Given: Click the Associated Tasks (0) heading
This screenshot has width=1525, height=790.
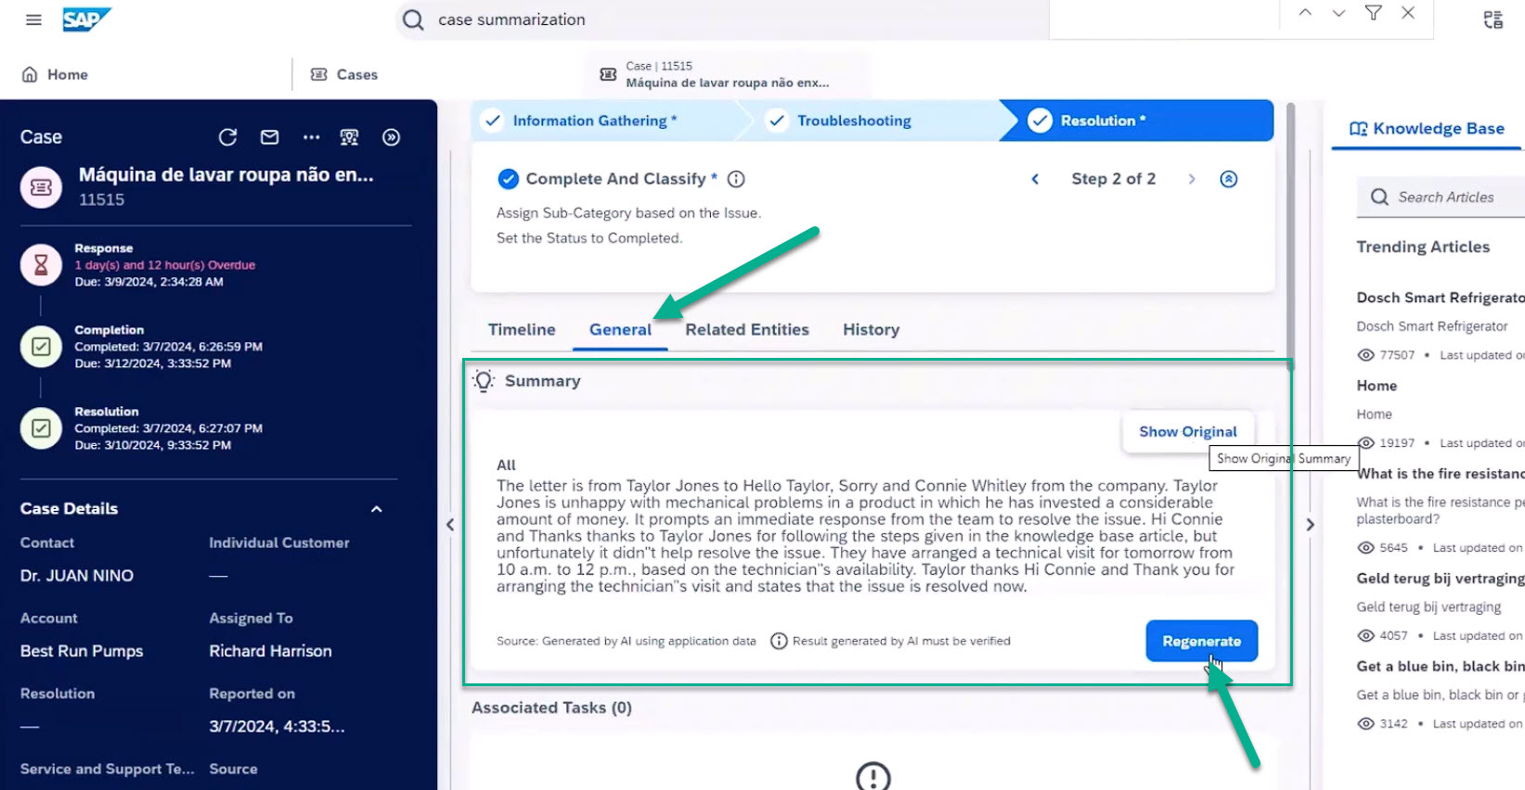Looking at the screenshot, I should (x=551, y=707).
